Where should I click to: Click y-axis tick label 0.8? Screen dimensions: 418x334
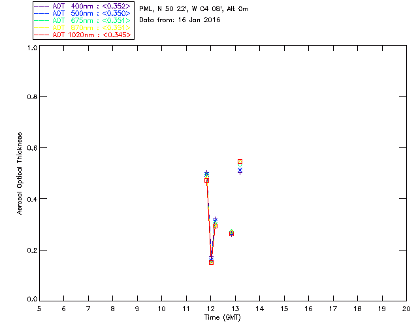tap(32, 97)
